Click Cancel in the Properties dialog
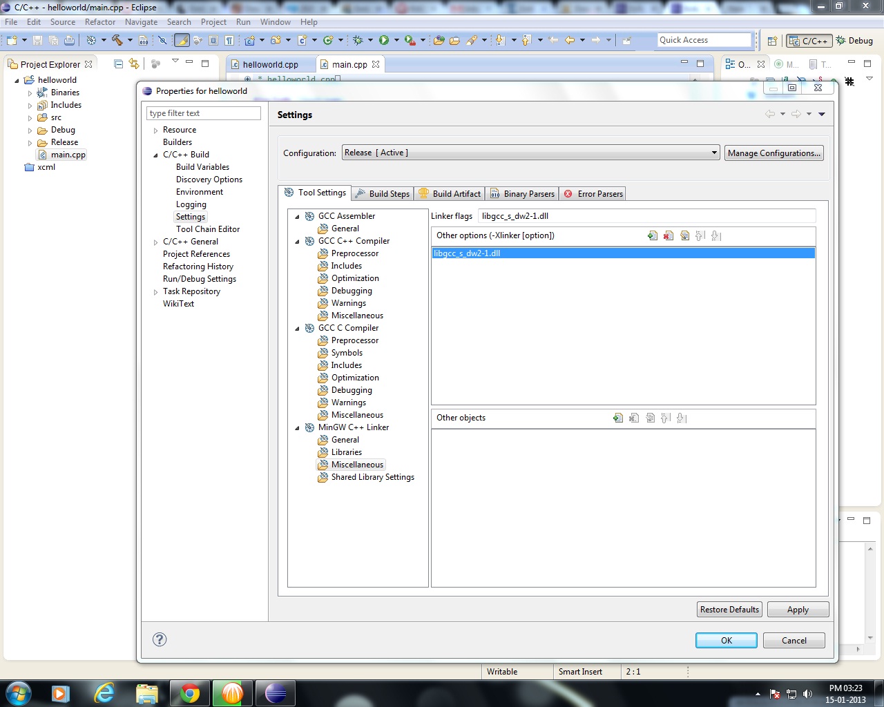The width and height of the screenshot is (884, 707). [794, 640]
